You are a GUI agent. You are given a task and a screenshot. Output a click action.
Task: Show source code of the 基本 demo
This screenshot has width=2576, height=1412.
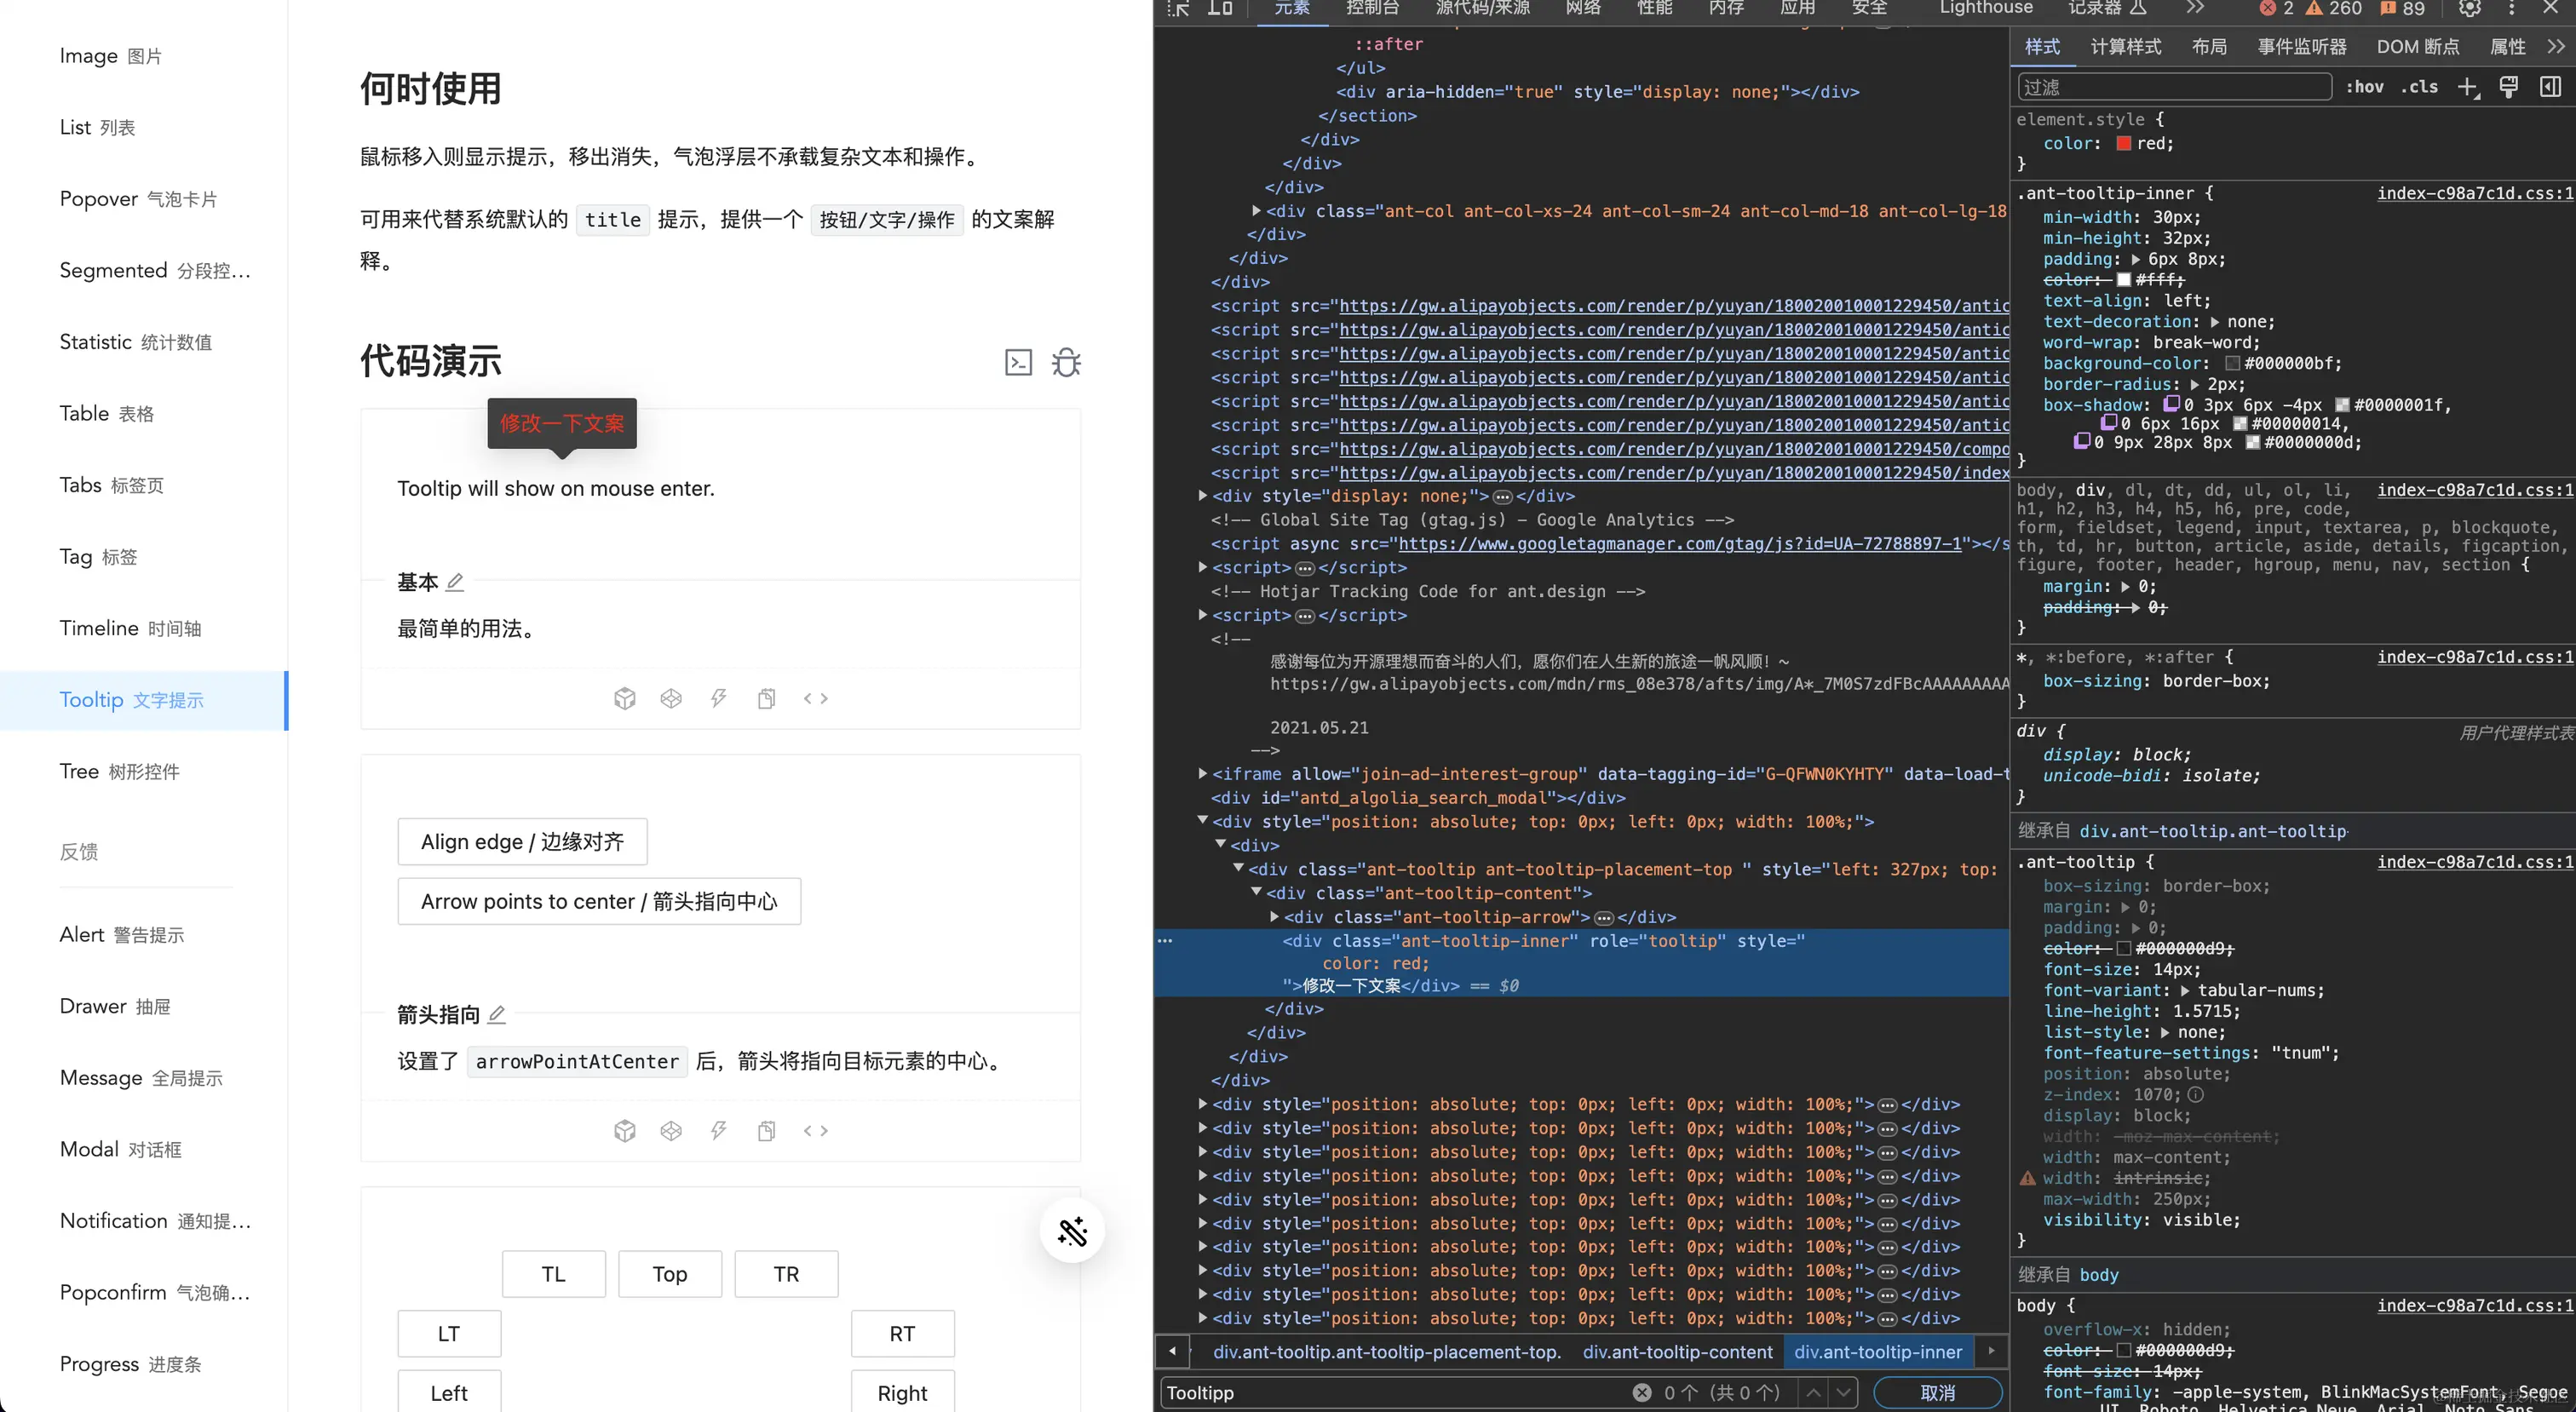tap(816, 698)
